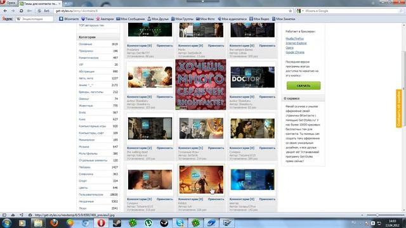Click the Windows Start button

click(x=6, y=223)
